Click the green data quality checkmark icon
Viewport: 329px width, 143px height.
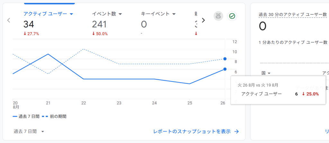(232, 16)
